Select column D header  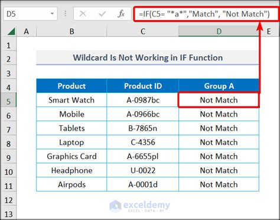(219, 31)
